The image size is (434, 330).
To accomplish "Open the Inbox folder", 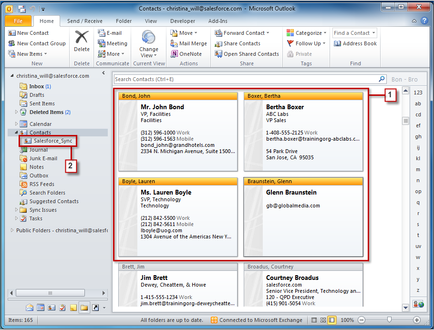I will (x=35, y=86).
